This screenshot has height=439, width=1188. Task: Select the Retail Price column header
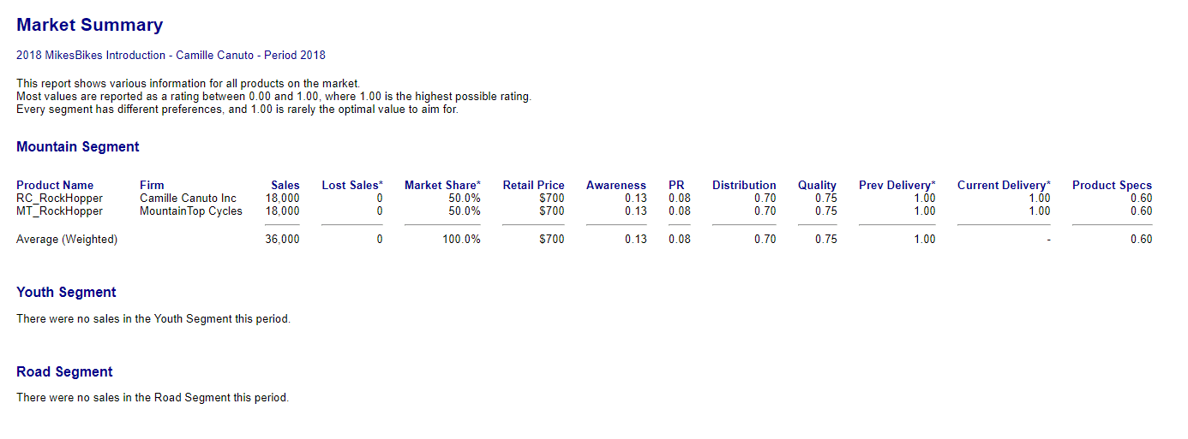point(533,185)
